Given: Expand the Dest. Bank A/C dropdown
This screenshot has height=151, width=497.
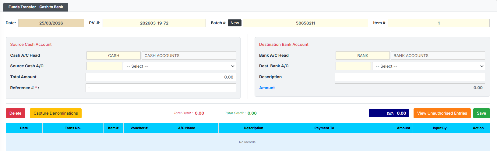Looking at the screenshot, I should [428, 66].
